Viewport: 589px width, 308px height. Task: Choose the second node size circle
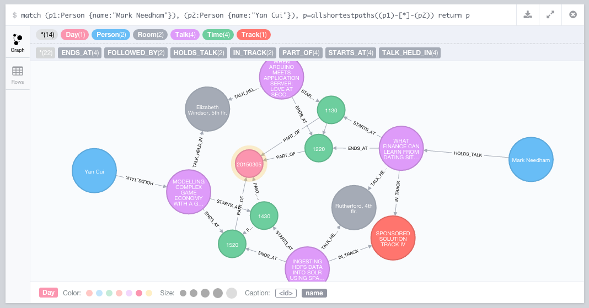194,293
